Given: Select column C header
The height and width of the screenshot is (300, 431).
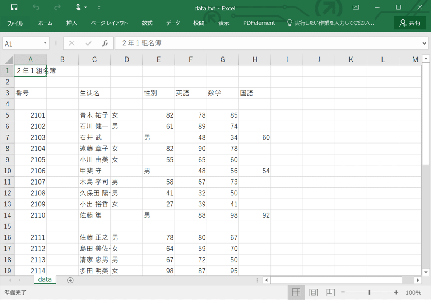Looking at the screenshot, I should [x=94, y=60].
